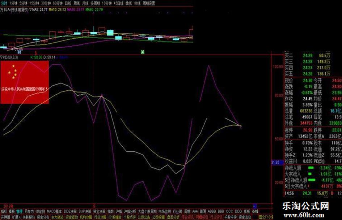The width and height of the screenshot is (342, 220).
Task: Select the 45日线 period tab
Action: click(119, 3)
